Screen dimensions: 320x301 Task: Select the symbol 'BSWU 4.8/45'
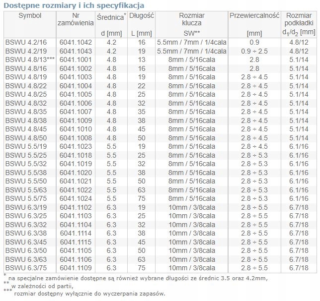(26, 129)
